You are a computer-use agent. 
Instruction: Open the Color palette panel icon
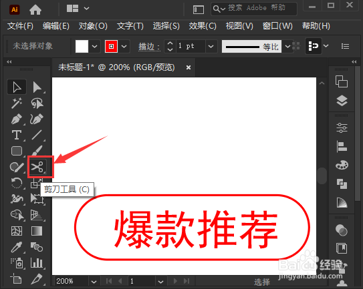pos(342,165)
